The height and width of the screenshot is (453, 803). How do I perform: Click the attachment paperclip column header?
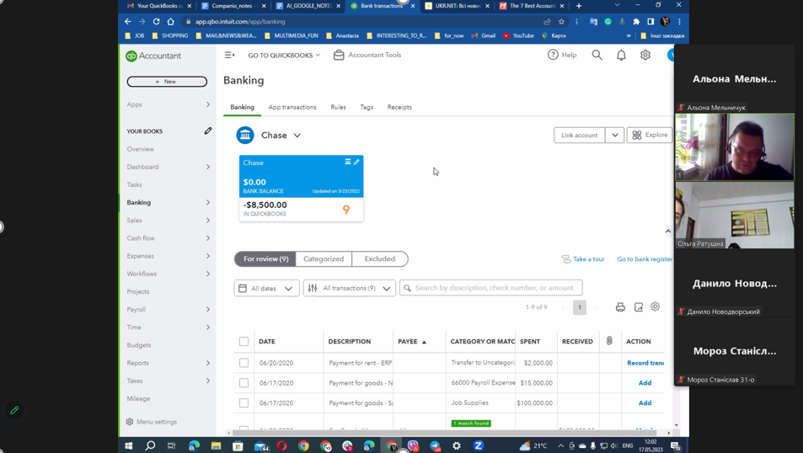tap(609, 341)
